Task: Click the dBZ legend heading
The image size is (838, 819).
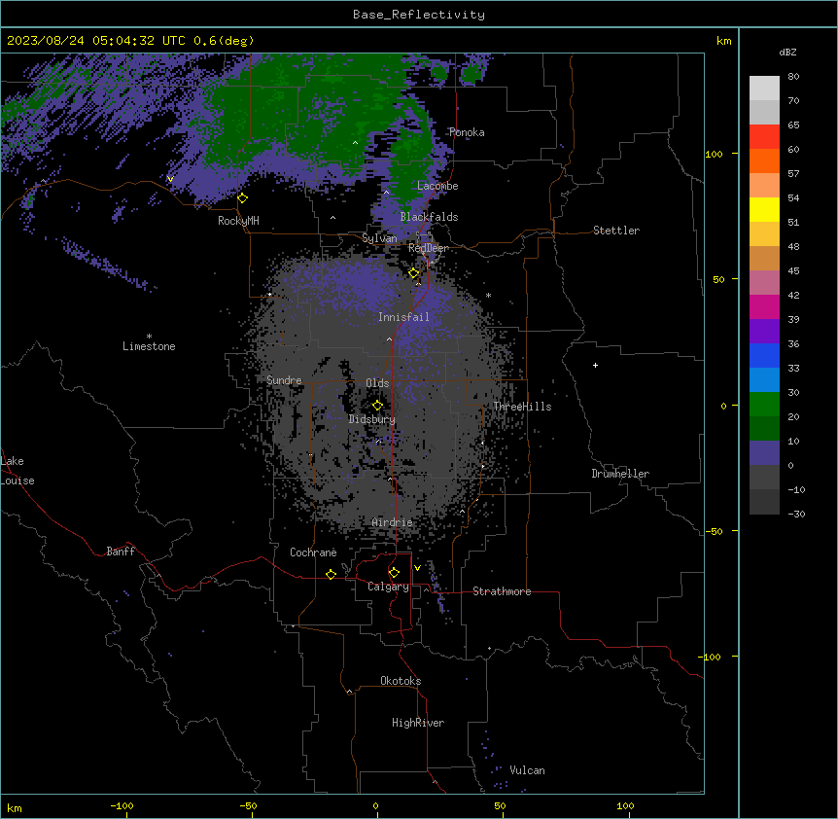Action: click(787, 52)
